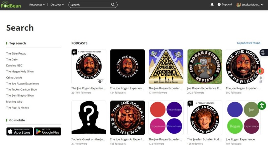Open The Joe Rogan Experience sidebar link

22,84
